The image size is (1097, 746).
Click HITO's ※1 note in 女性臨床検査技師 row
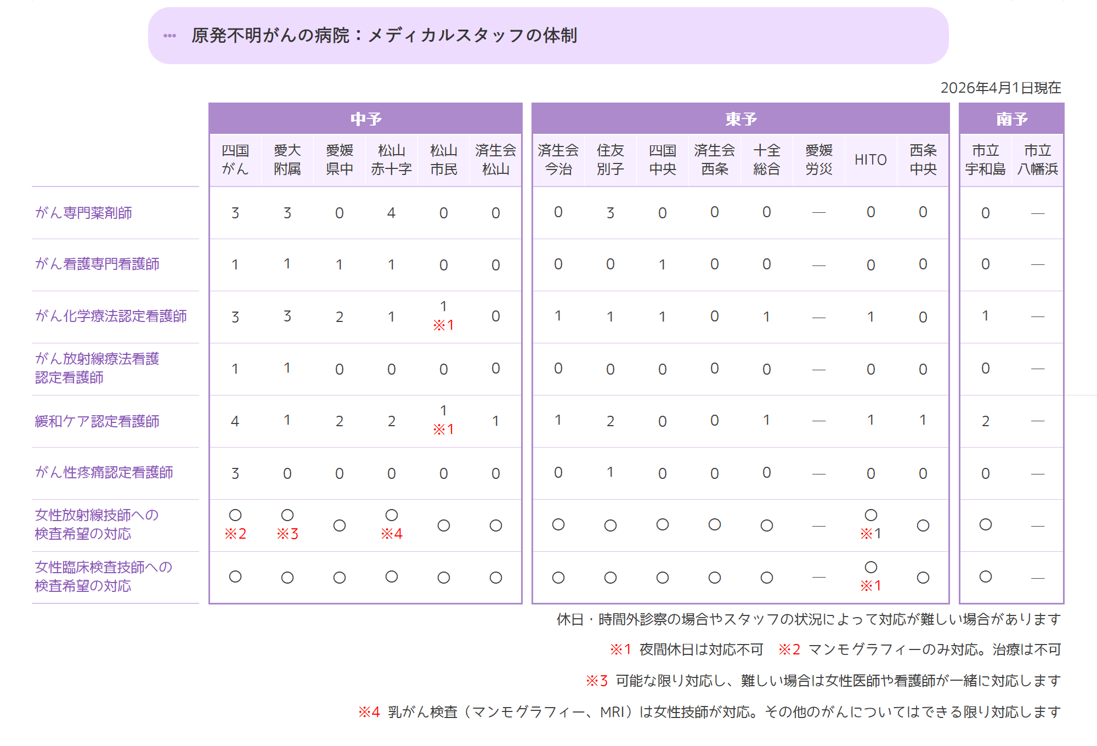coord(870,586)
